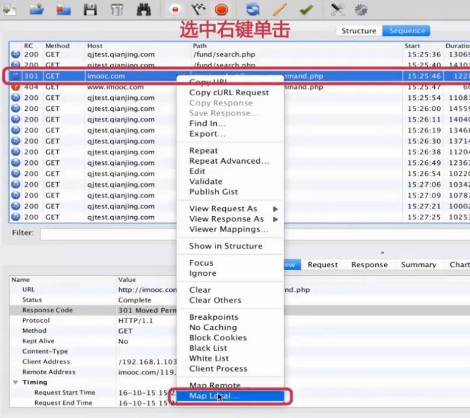The image size is (470, 418).
Task: Choose Map Local... from the context menu
Action: coord(230,396)
